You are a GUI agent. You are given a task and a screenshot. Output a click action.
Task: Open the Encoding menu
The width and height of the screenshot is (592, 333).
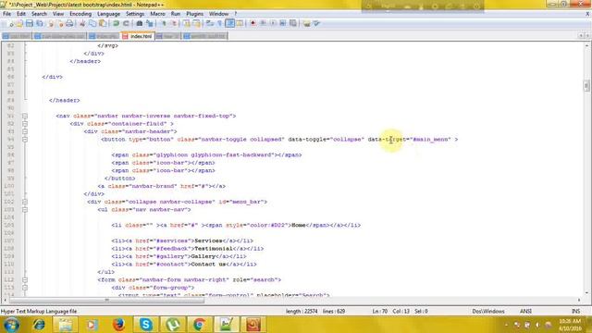[x=80, y=14]
